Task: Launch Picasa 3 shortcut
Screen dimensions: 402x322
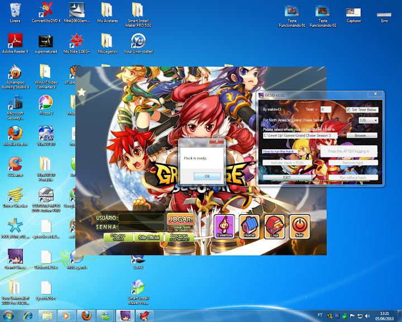Action: click(46, 105)
